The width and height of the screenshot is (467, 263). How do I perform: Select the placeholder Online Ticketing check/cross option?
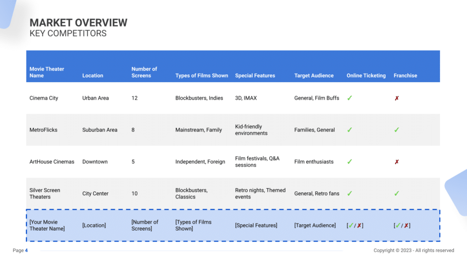[355, 226]
